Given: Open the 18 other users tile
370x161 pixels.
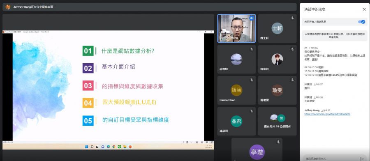Looking at the screenshot, I should [x=277, y=121].
